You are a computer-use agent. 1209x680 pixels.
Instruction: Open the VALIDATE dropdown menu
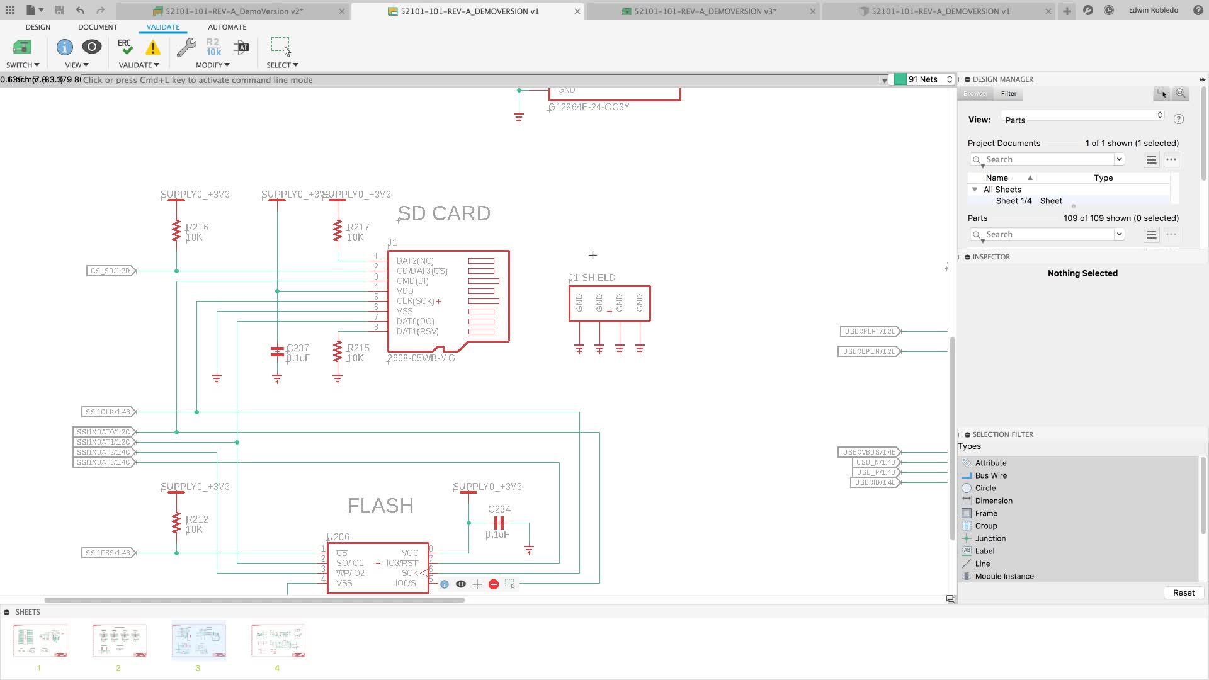139,65
